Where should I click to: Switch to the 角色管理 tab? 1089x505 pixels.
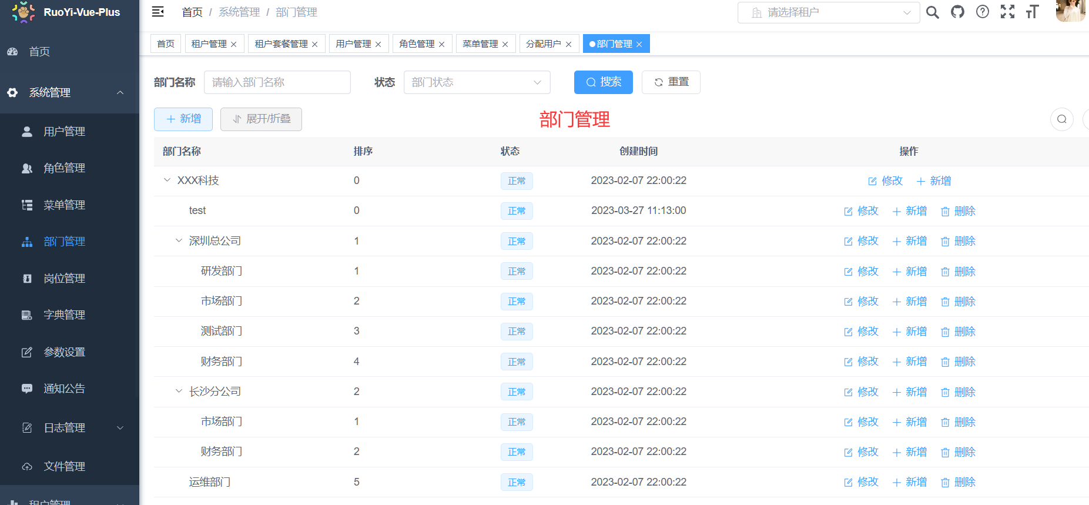click(417, 44)
